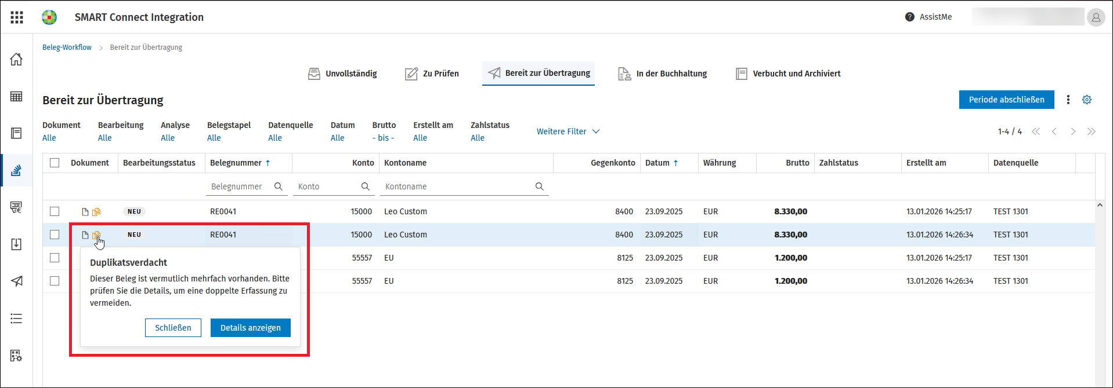Open the three-dot more options menu
The image size is (1113, 388).
click(1068, 100)
